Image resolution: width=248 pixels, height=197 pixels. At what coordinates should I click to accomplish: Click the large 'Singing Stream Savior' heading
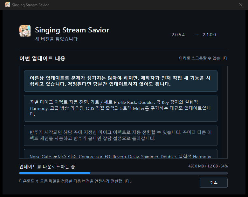(x=72, y=30)
